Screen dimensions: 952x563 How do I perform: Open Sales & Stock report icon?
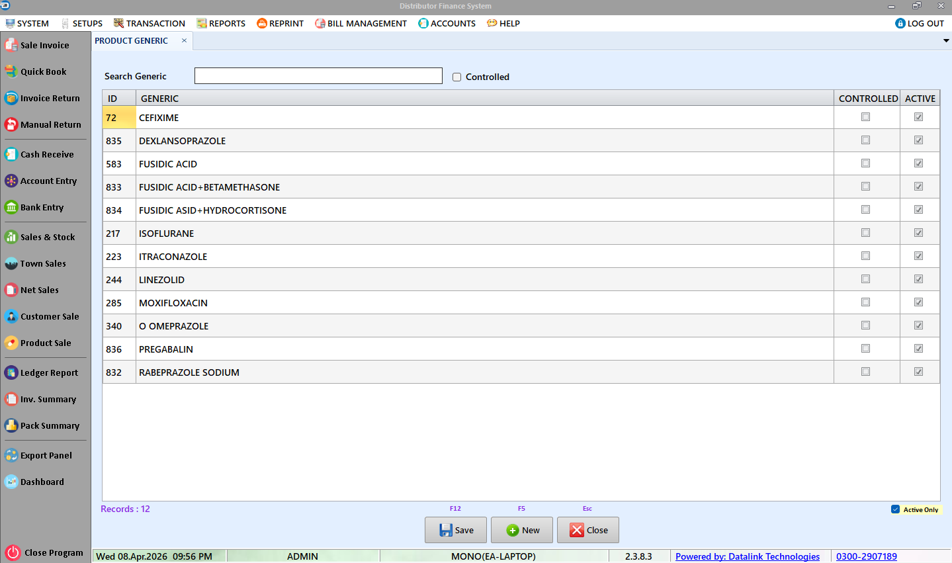tap(11, 237)
